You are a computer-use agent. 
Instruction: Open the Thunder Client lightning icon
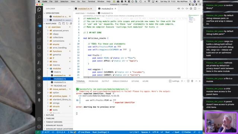click(x=39, y=85)
